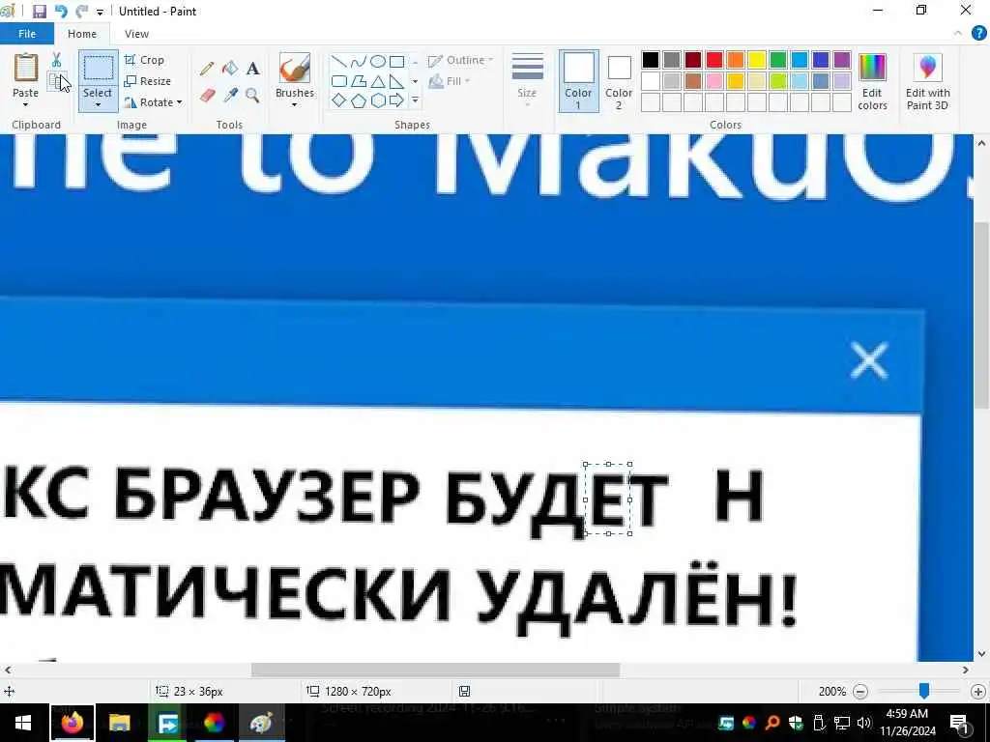This screenshot has width=990, height=742.
Task: Open Firefox from the taskbar
Action: pyautogui.click(x=72, y=723)
